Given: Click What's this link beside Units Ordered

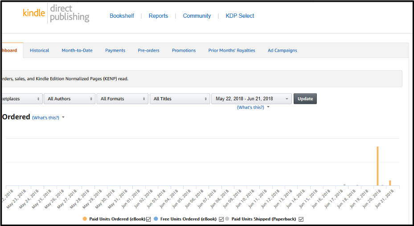Looking at the screenshot, I should (45, 118).
